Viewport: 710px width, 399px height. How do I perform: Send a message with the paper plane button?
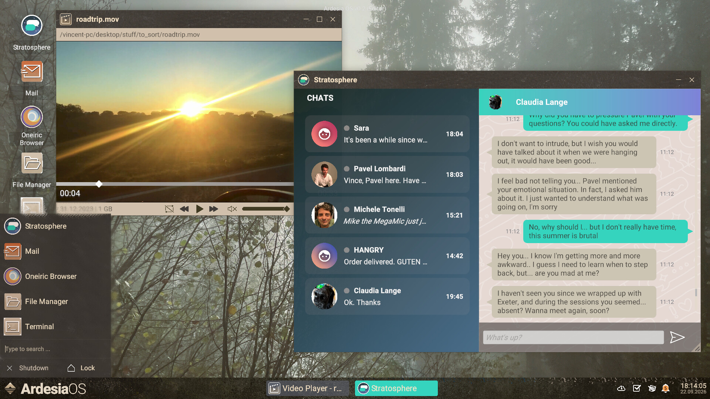677,337
